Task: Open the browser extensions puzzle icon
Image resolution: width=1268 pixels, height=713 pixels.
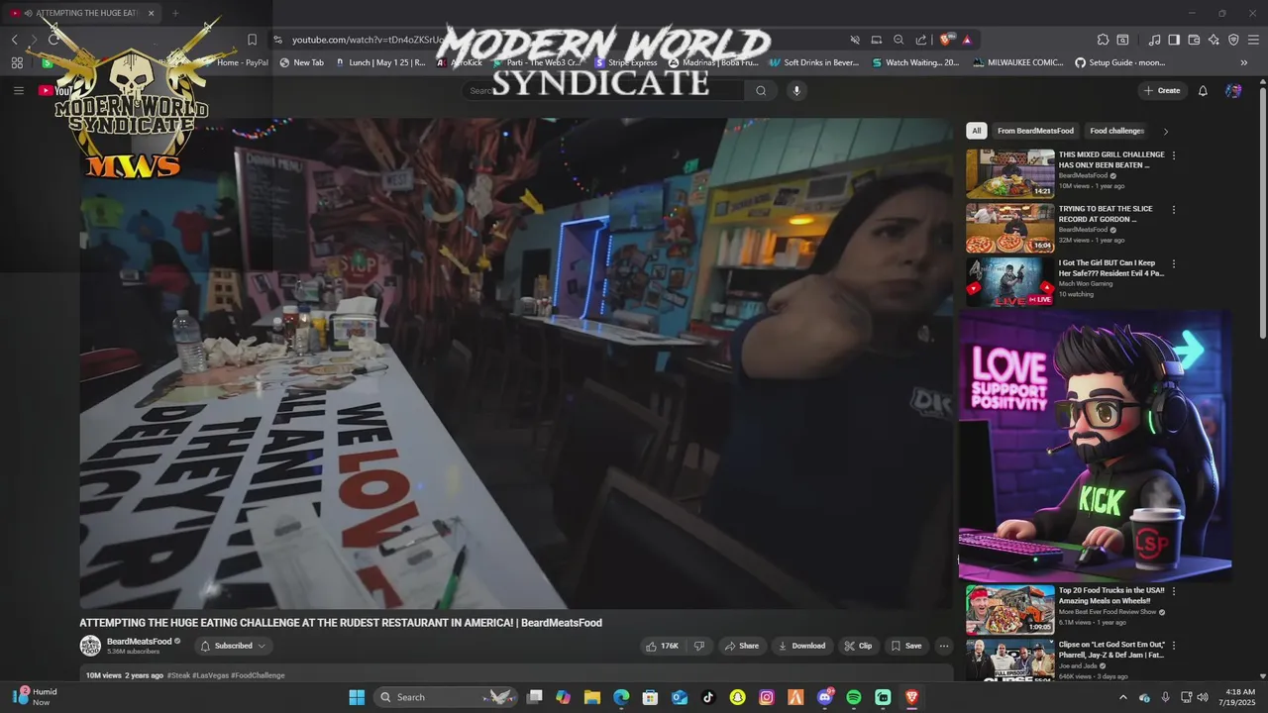Action: 1103,40
